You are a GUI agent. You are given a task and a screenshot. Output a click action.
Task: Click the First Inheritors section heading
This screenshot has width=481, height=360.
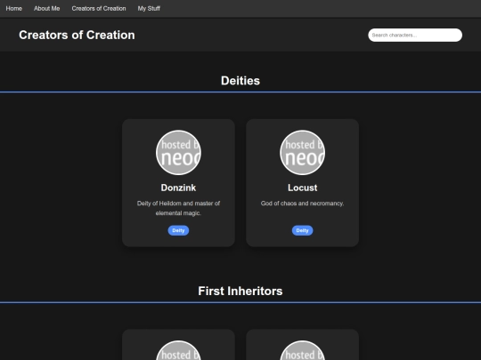[x=240, y=292]
